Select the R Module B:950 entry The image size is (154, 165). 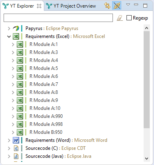click(x=46, y=132)
